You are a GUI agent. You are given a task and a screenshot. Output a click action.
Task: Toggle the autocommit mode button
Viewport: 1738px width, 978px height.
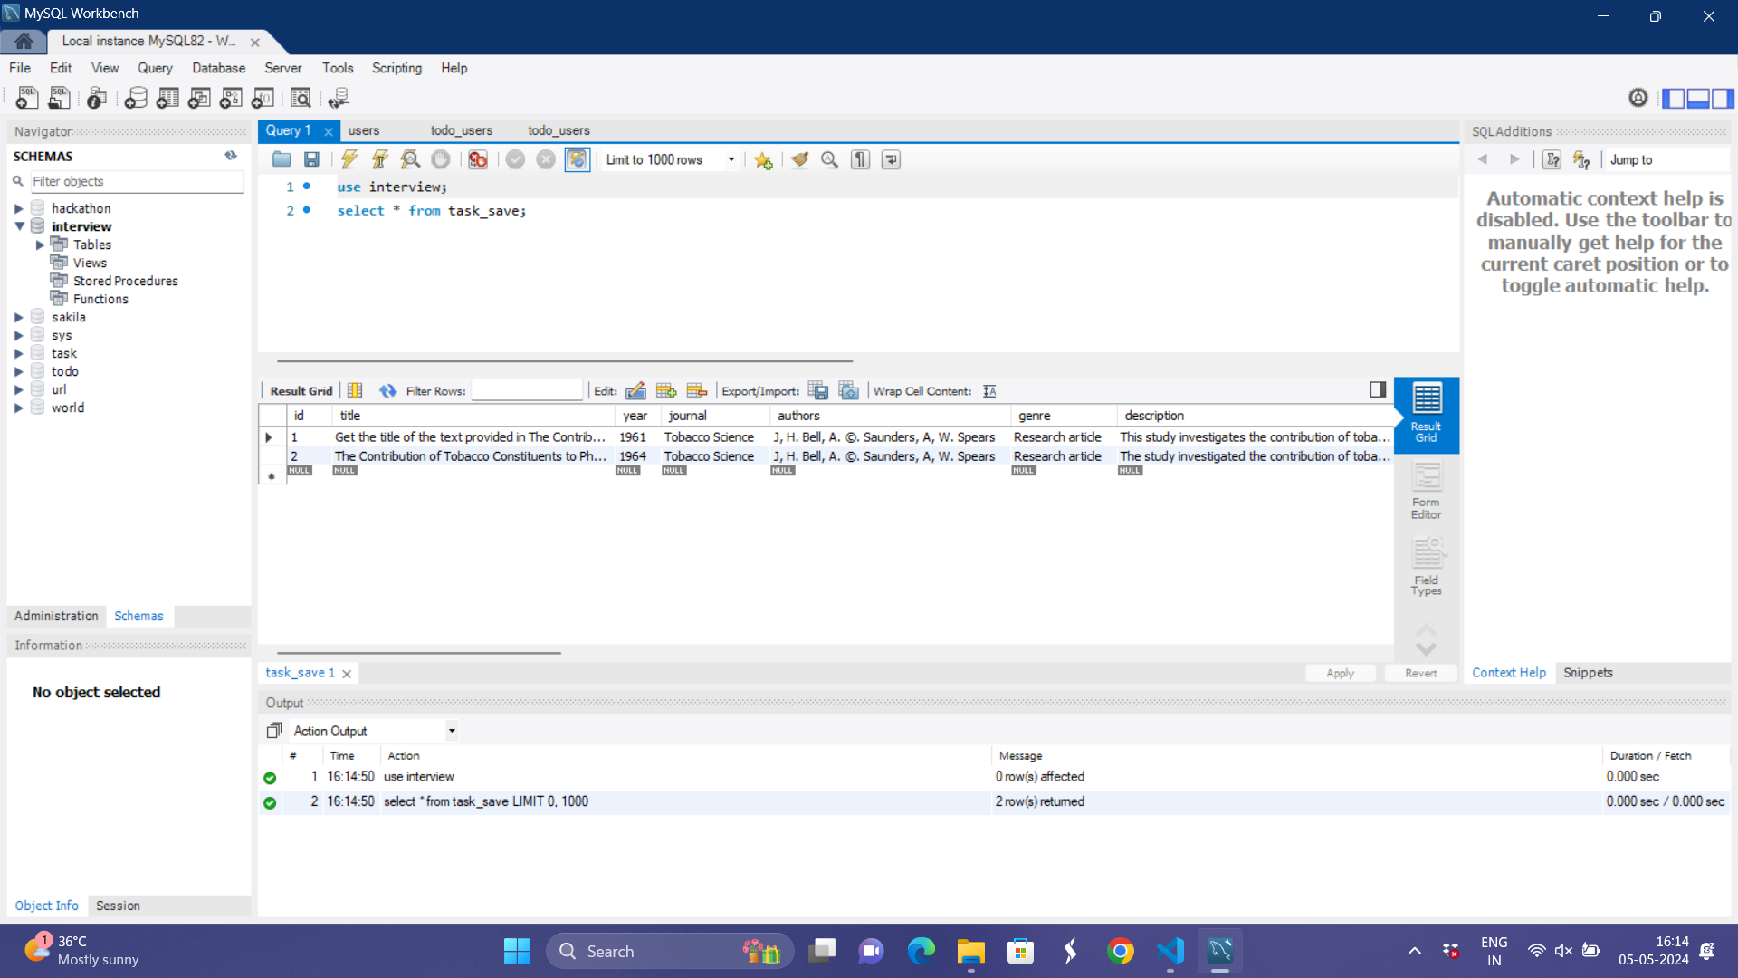click(x=577, y=159)
